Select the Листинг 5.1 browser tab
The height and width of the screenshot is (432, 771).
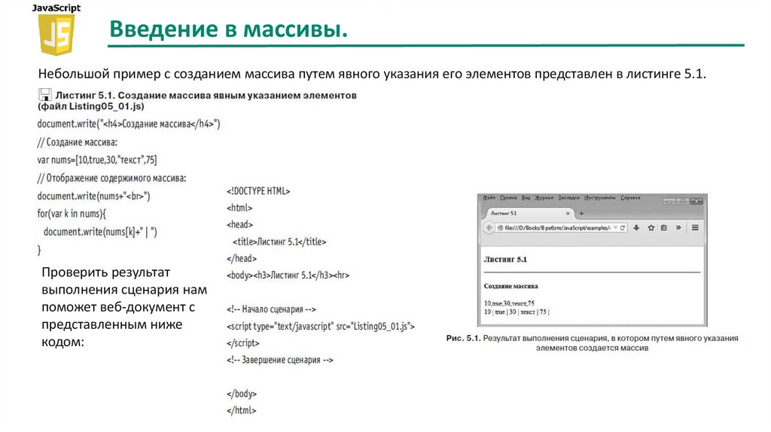[529, 213]
